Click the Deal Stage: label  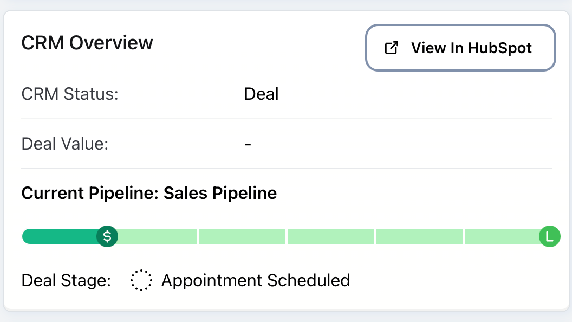click(66, 280)
